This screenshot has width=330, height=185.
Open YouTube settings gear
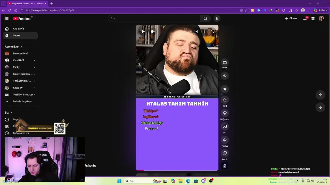pyautogui.click(x=313, y=18)
